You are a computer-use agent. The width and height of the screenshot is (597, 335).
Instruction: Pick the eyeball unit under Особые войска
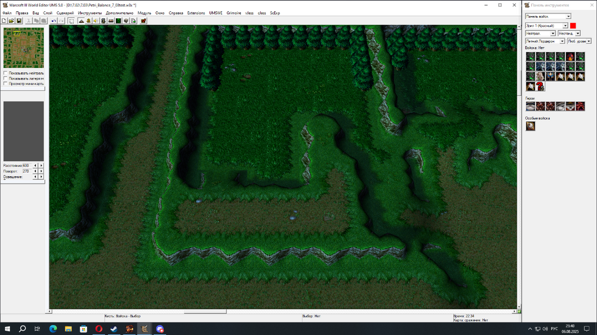click(530, 126)
